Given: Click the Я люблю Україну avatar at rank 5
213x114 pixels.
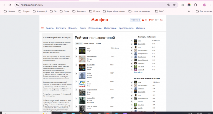Looking at the screenshot, I should point(82,84).
